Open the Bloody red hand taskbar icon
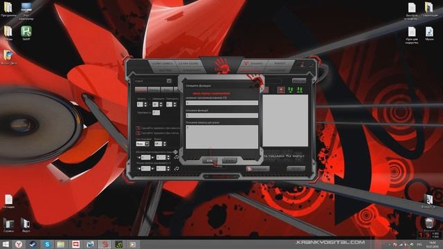Viewport: 443px width, 249px height. (105, 244)
